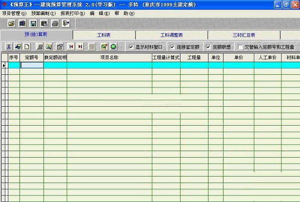
Task: Click the exit door icon
Action: [x=66, y=23]
